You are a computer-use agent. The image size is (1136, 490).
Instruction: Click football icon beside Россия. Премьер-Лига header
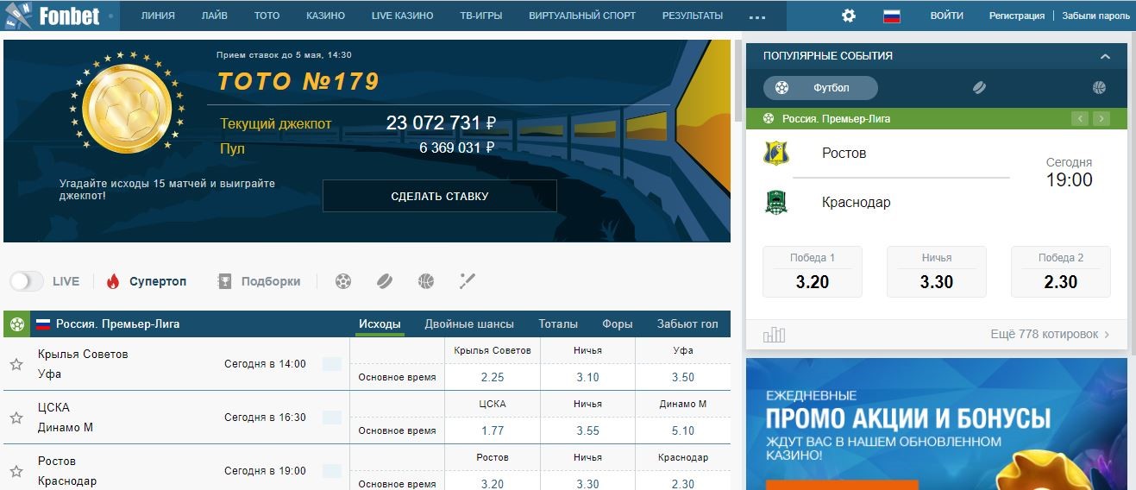(16, 324)
